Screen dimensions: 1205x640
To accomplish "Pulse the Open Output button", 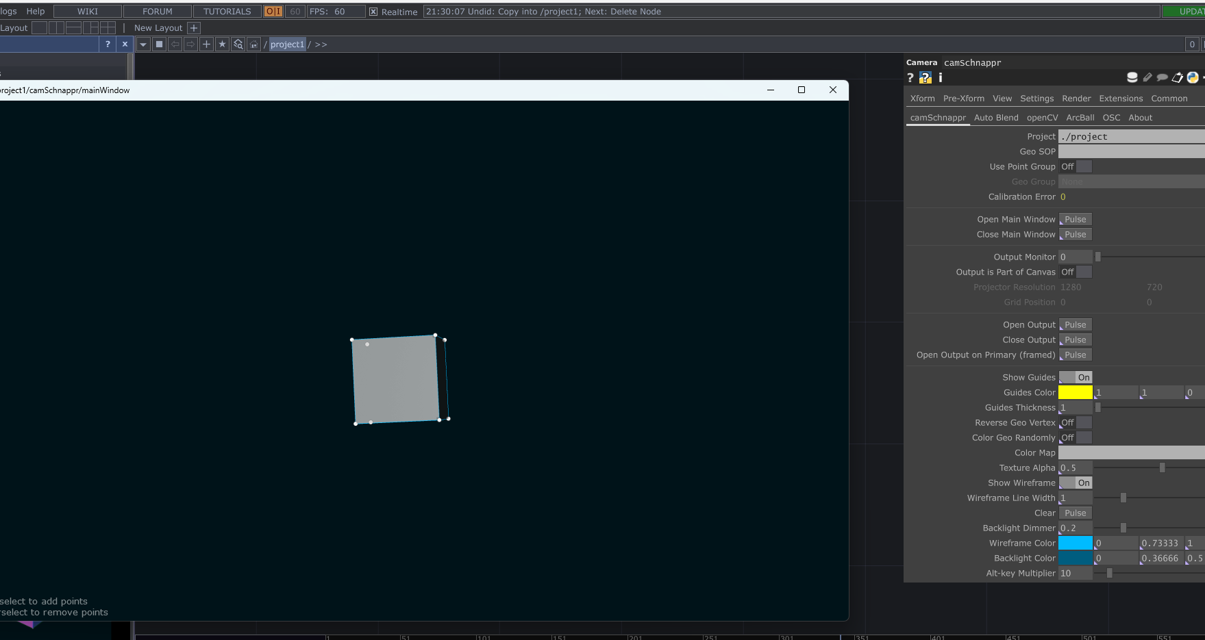I will [x=1074, y=324].
